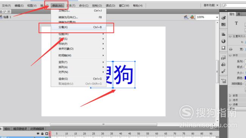Open the 帮助(H) menu
Viewport: 246px width, 138px height.
pyautogui.click(x=138, y=6)
